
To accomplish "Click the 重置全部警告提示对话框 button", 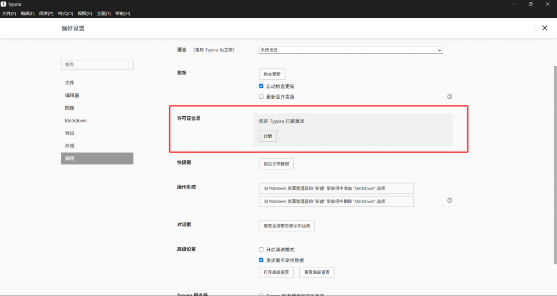I will coord(287,226).
